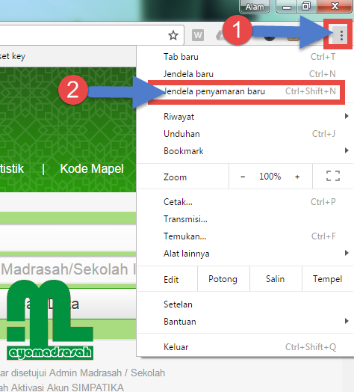Viewport: 354px width, 392px height.
Task: Click the Tempel edit button
Action: pyautogui.click(x=327, y=279)
